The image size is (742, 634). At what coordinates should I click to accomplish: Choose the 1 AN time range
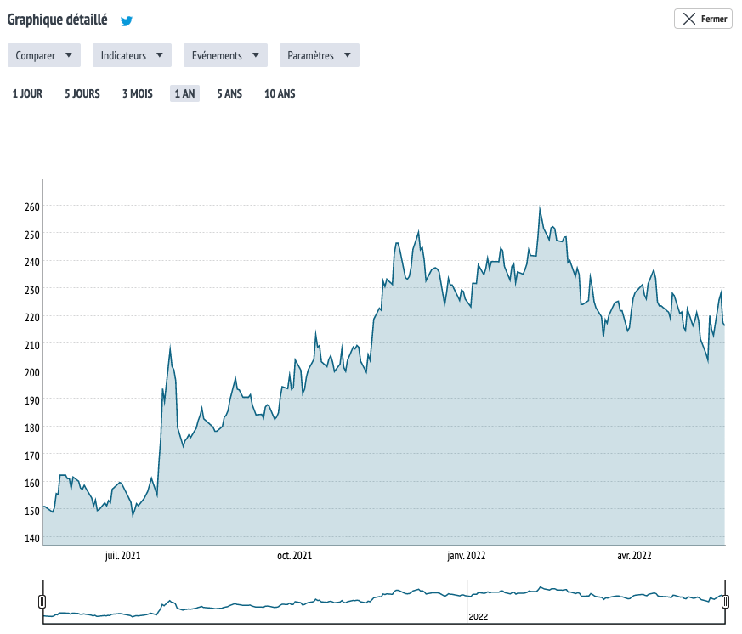coord(184,93)
